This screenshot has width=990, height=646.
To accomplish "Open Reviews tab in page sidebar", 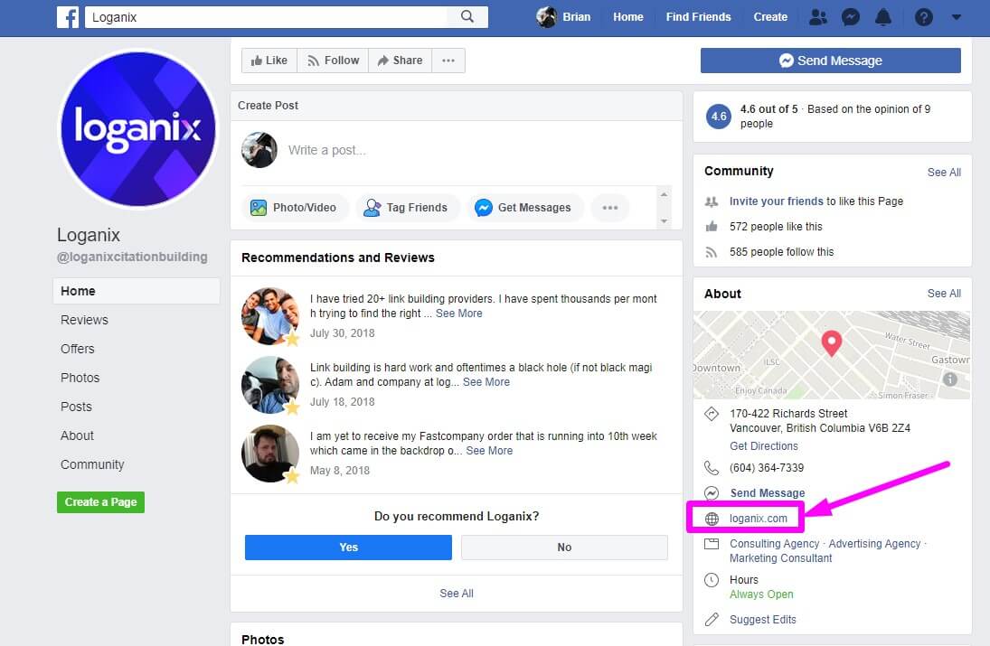I will coord(85,320).
